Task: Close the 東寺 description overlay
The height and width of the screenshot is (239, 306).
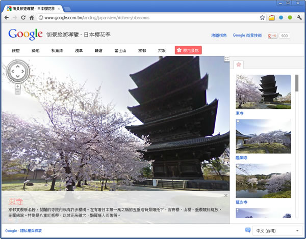Action: click(x=226, y=195)
